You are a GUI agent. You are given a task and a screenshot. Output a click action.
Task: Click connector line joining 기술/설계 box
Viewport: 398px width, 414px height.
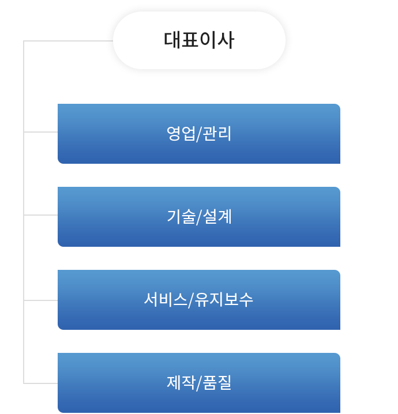point(41,215)
